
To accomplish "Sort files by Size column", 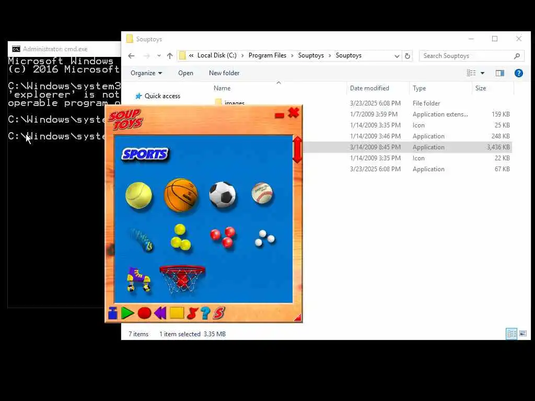I will (481, 88).
